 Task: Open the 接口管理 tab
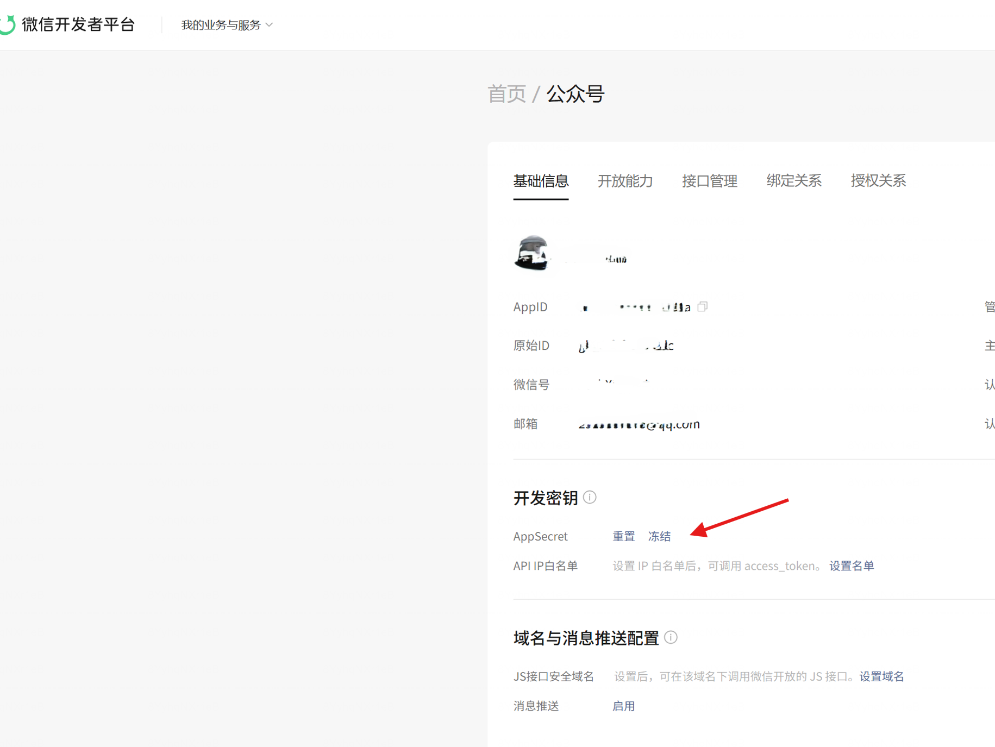pos(710,181)
